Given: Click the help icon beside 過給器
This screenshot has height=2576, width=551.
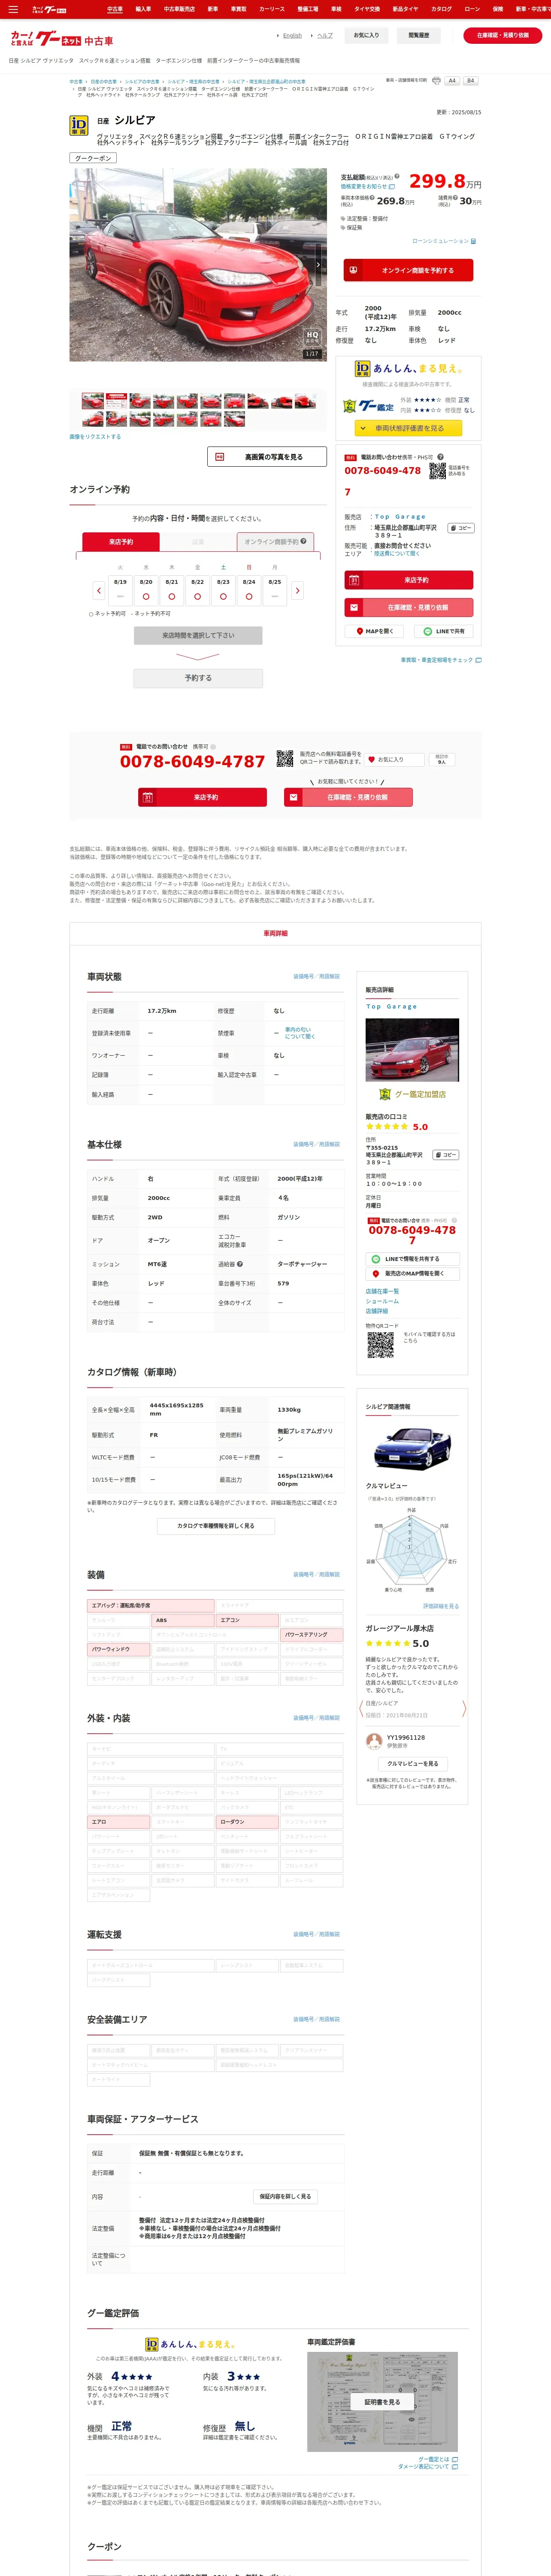Looking at the screenshot, I should point(240,1264).
